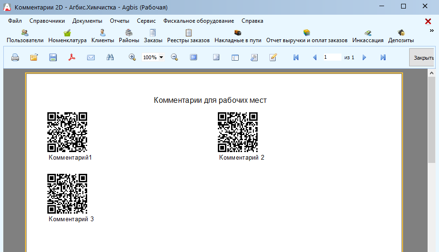Send the report by e-mail
The image size is (439, 252).
(91, 57)
